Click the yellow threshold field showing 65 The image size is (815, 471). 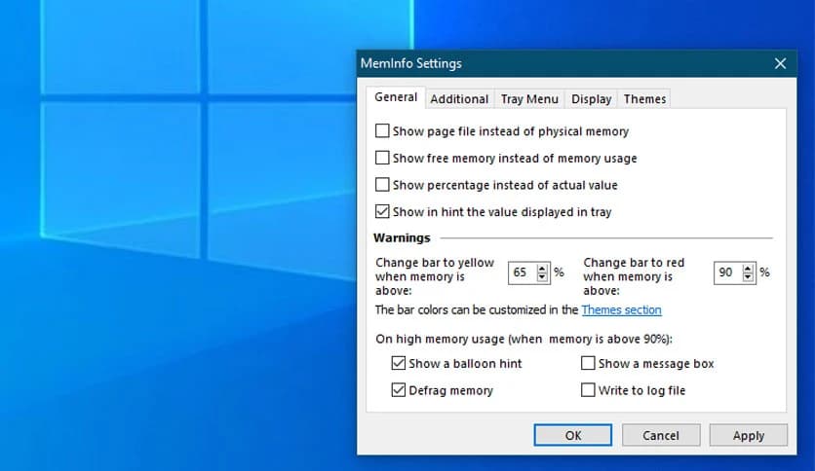click(523, 272)
